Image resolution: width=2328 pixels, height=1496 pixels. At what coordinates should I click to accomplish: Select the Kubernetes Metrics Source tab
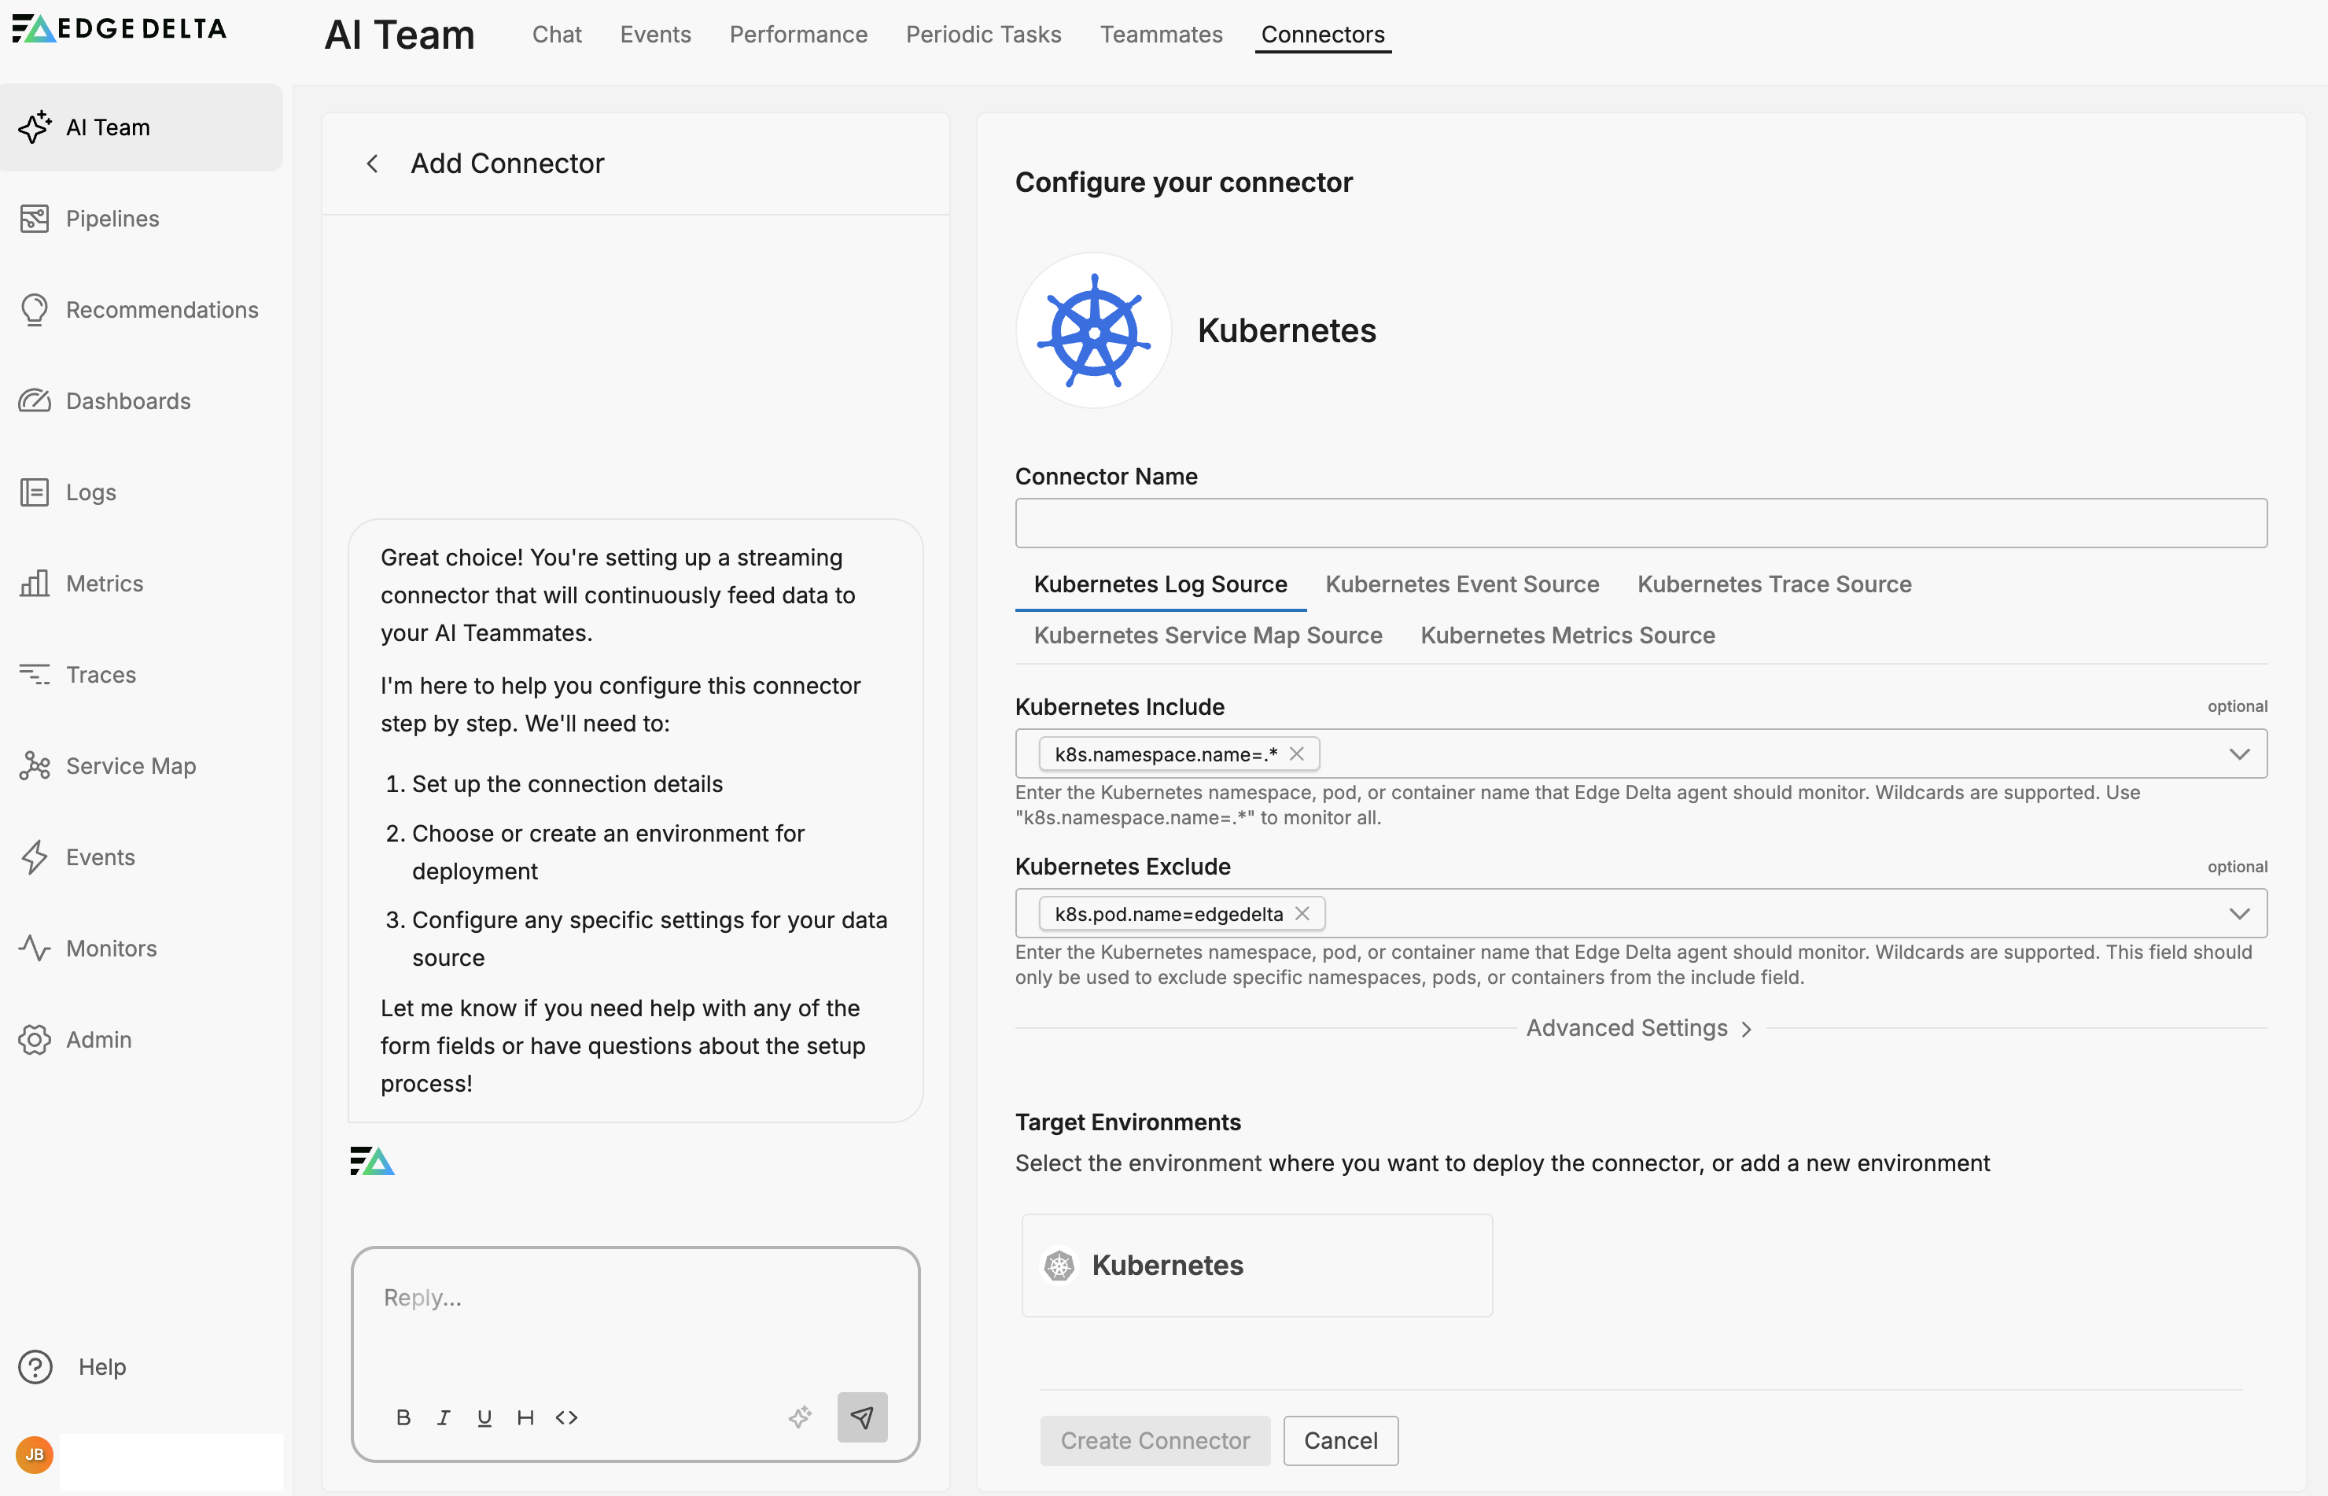[x=1567, y=636]
